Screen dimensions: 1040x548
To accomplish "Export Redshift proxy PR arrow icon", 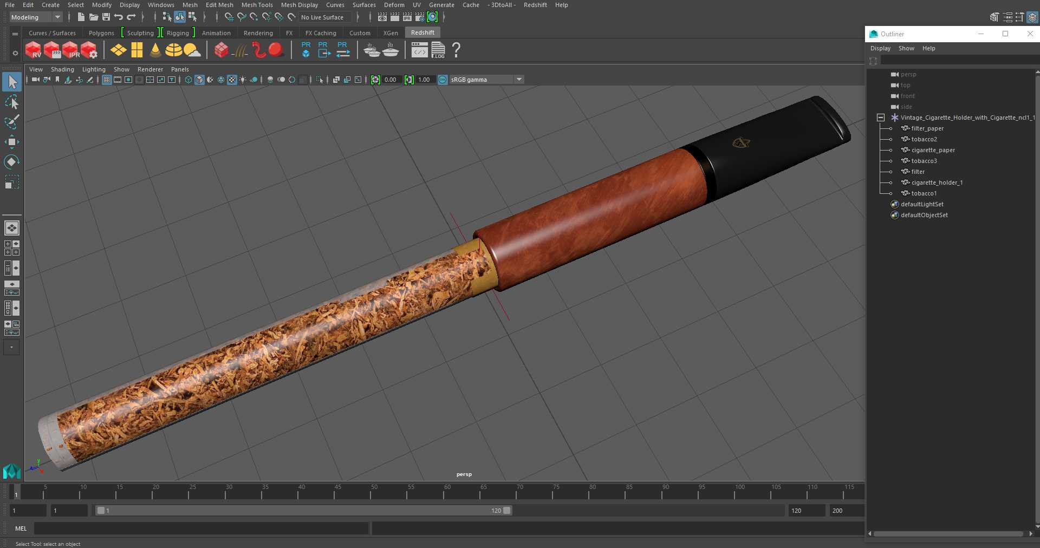I will point(323,49).
